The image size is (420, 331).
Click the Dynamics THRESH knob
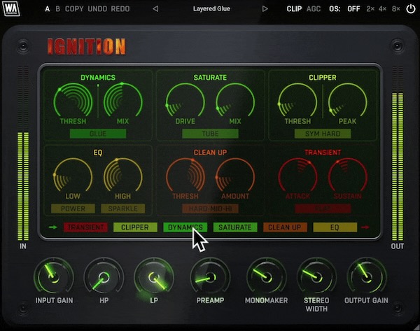[73, 101]
